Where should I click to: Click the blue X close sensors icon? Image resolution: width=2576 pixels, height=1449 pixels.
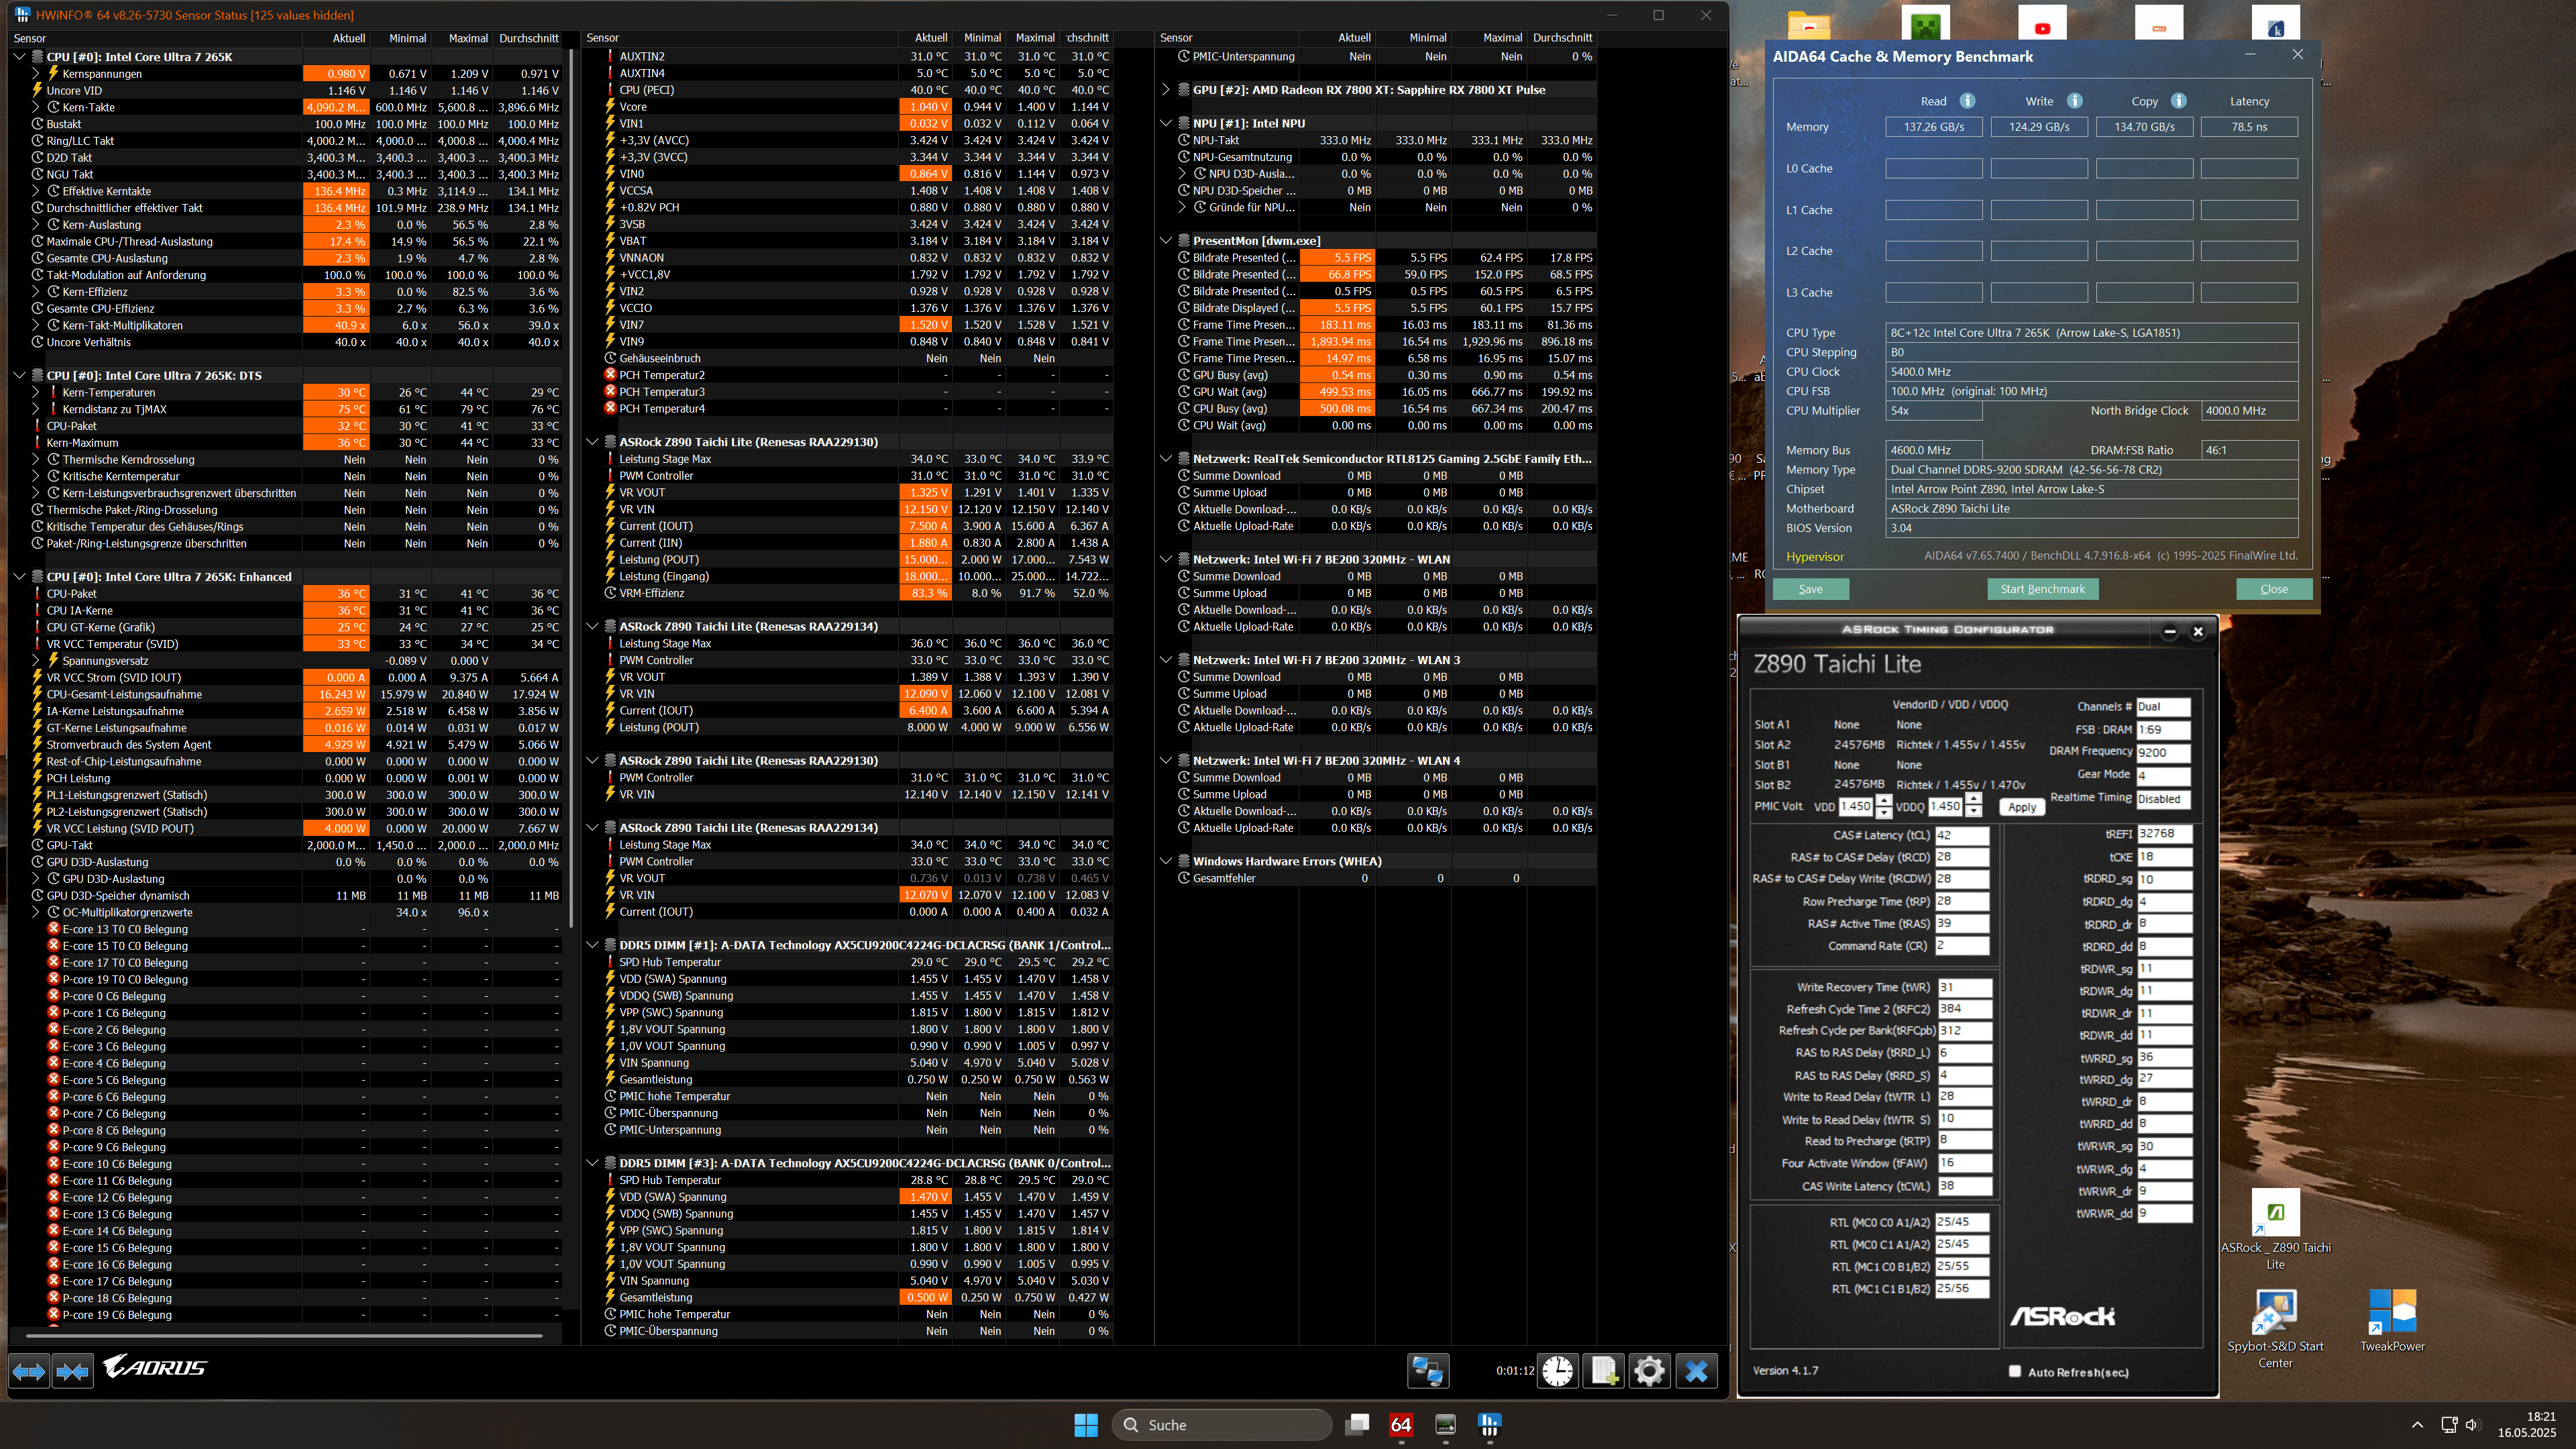[x=1696, y=1371]
